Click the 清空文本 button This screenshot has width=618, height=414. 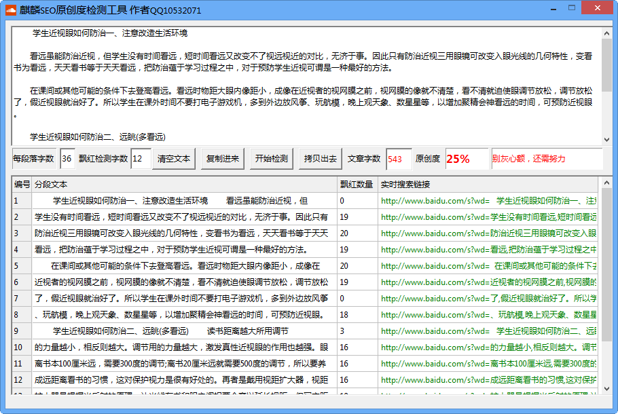(x=174, y=159)
